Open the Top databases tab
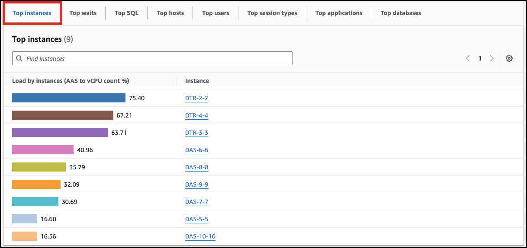 401,13
